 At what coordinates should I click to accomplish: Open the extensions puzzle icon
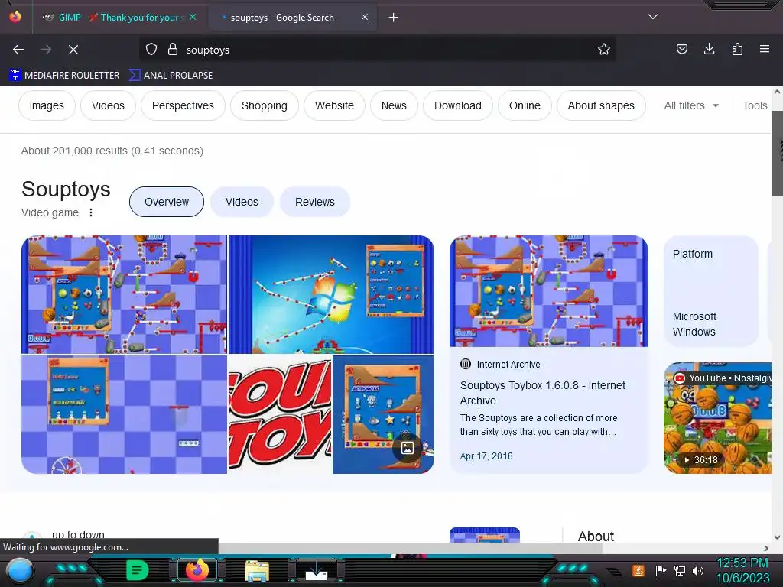pos(737,49)
